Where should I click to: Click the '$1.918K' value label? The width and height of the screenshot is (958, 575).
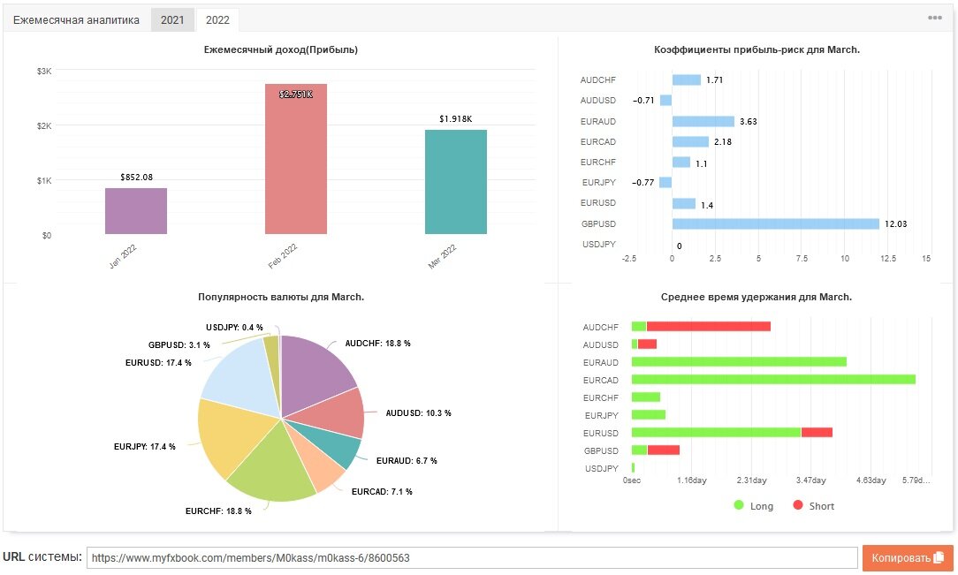(456, 119)
